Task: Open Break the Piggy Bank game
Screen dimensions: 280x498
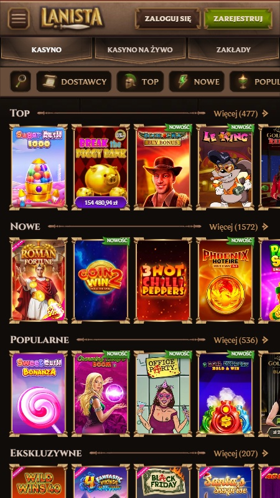Action: (x=101, y=167)
